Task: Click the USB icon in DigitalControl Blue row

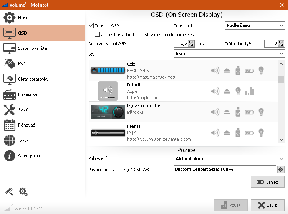Action: click(x=238, y=112)
